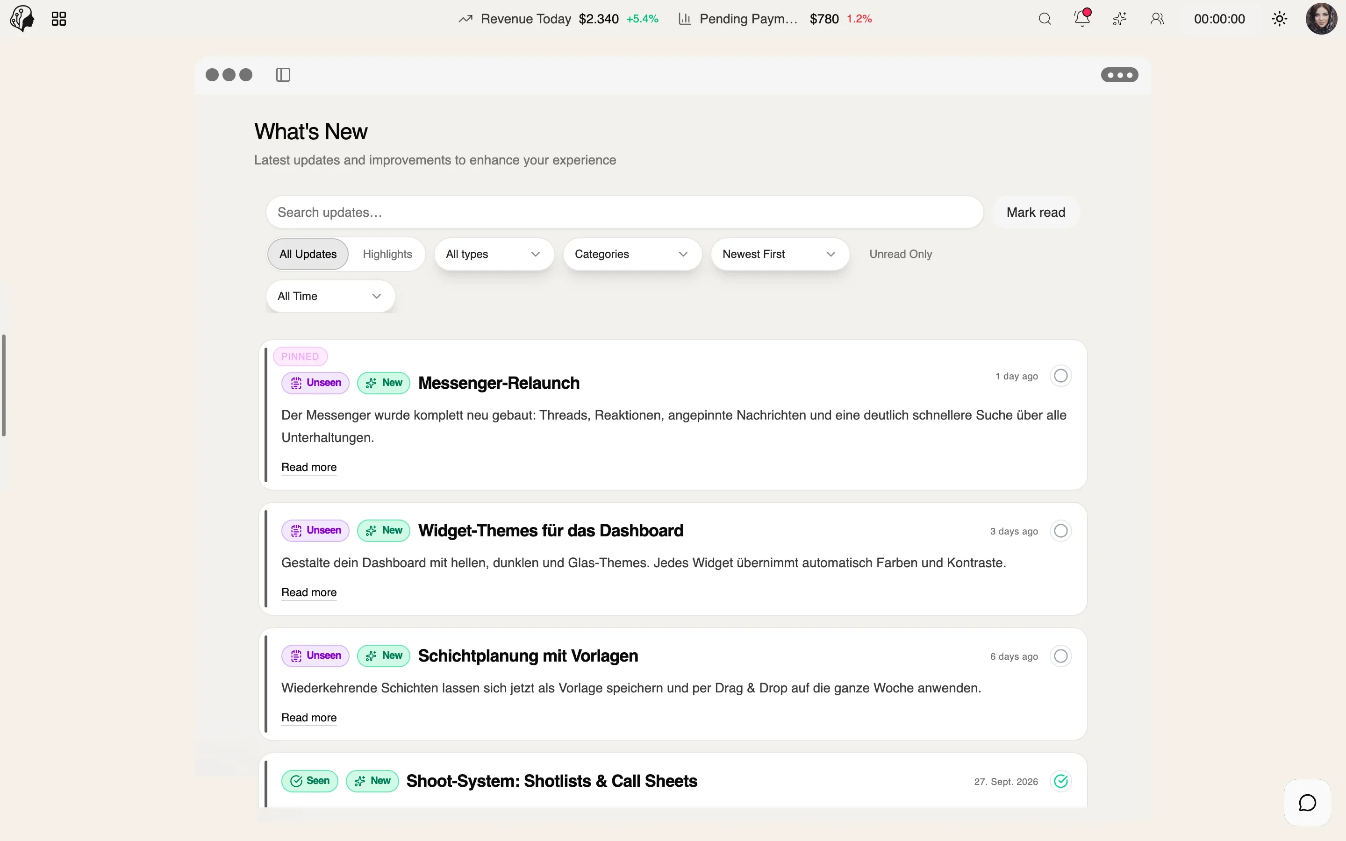Image resolution: width=1346 pixels, height=841 pixels.
Task: Mark Messenger-Relaunch as read via circle
Action: [1060, 376]
